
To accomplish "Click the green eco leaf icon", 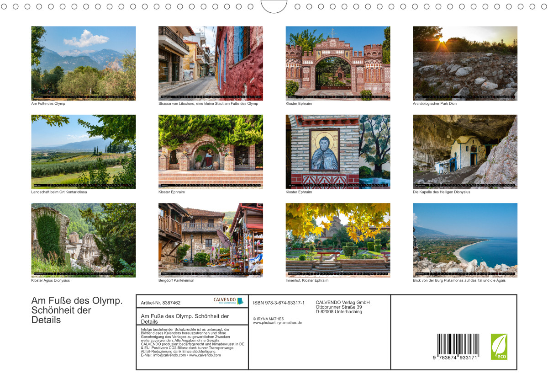I will tap(499, 347).
